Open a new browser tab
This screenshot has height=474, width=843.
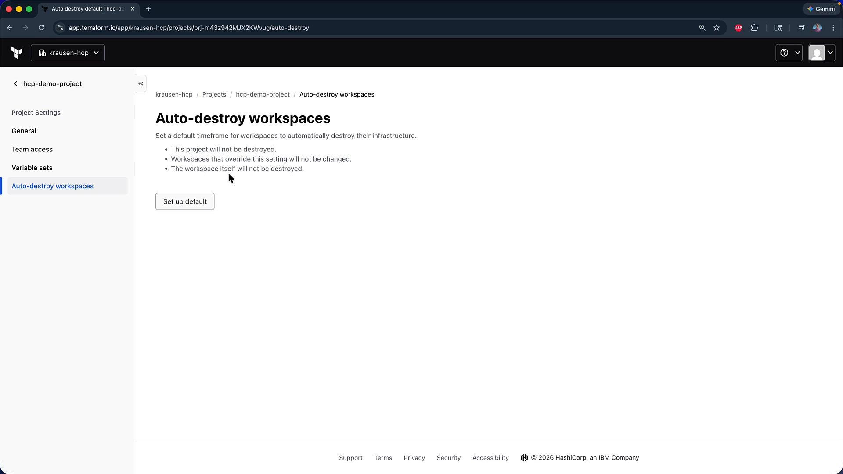click(x=148, y=9)
